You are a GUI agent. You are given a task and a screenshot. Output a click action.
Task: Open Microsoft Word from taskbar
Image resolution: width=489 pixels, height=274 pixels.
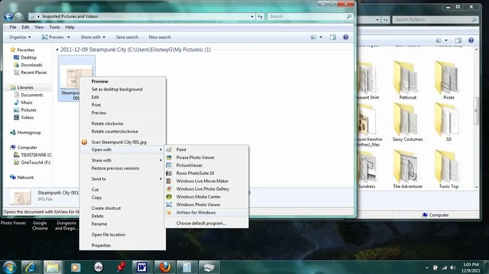142,267
